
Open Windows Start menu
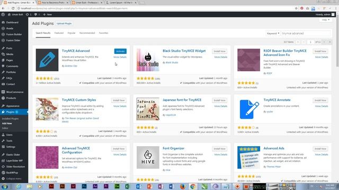coord(5,186)
